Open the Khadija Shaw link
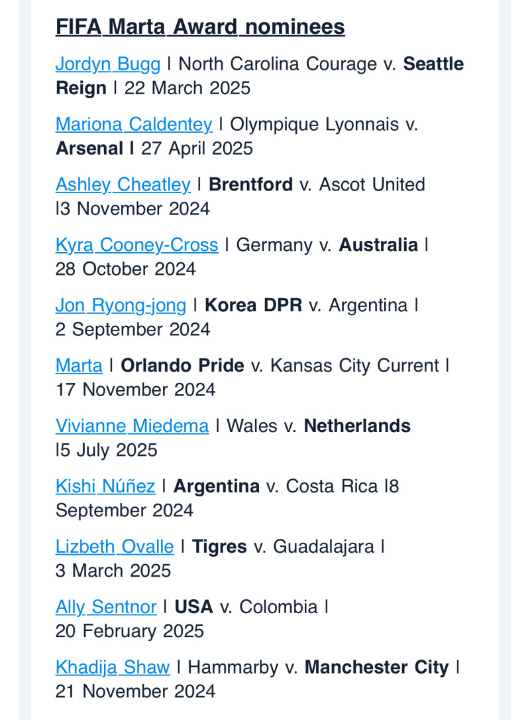The image size is (530, 720). [x=113, y=668]
